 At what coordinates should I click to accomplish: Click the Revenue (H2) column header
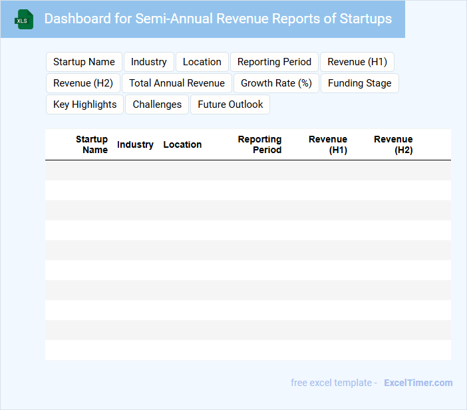coord(393,144)
